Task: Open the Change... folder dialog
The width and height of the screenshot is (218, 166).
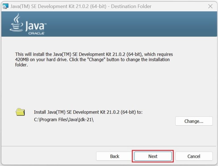Action: pyautogui.click(x=194, y=121)
